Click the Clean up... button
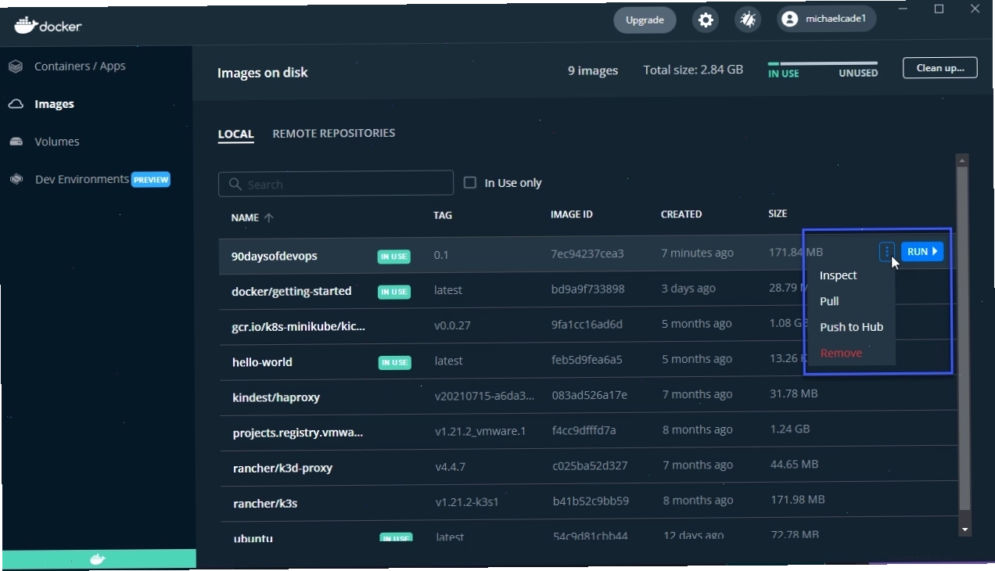 coord(939,68)
